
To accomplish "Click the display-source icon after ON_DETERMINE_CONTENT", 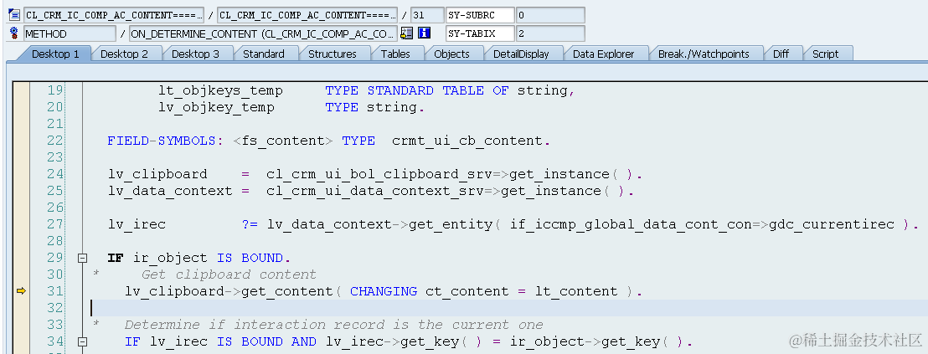I will point(406,33).
